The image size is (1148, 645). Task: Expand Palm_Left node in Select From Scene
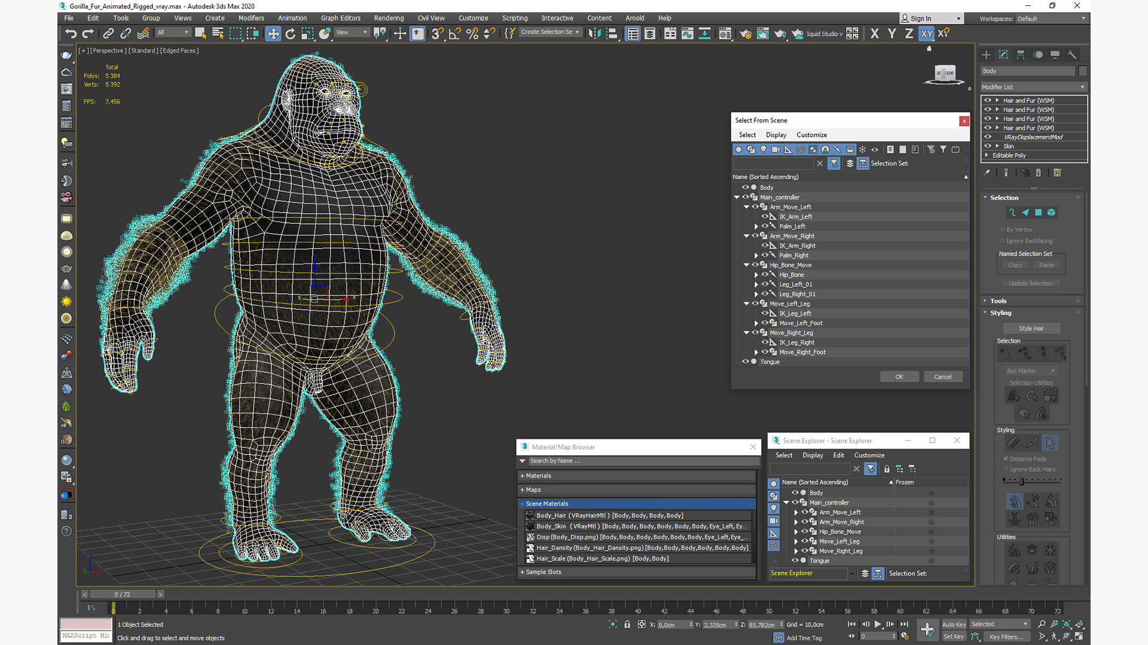pos(756,226)
